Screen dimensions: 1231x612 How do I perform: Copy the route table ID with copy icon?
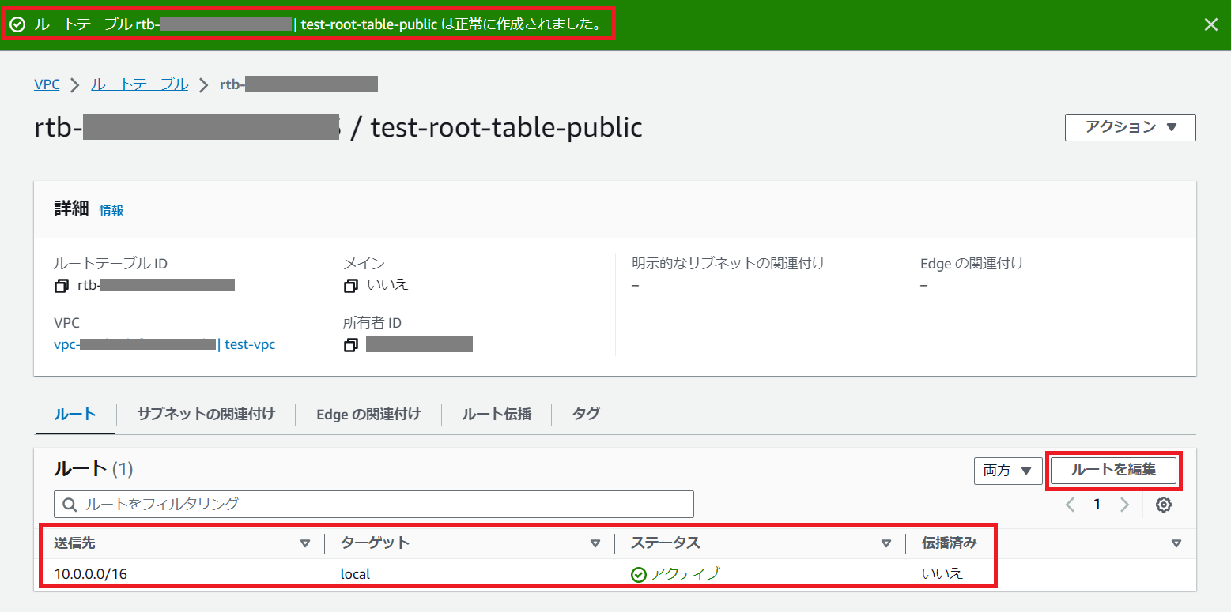tap(61, 286)
